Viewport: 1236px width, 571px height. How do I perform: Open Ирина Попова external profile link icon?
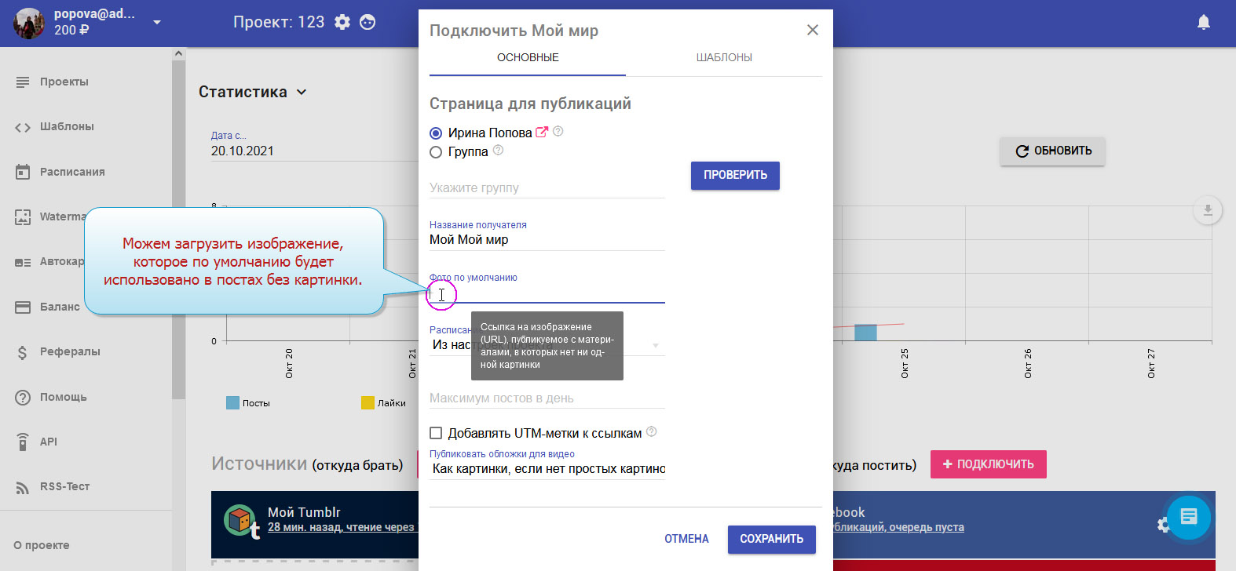tap(541, 132)
